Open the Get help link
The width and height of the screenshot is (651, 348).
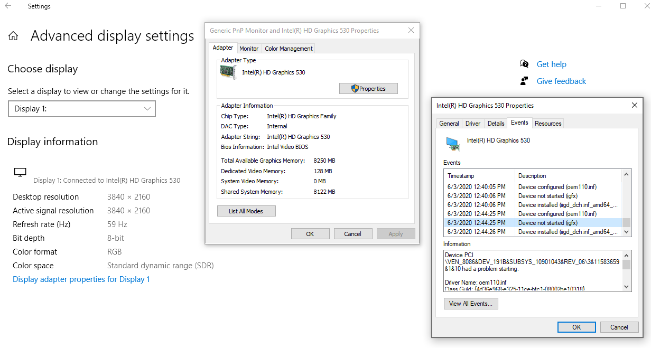tap(552, 64)
